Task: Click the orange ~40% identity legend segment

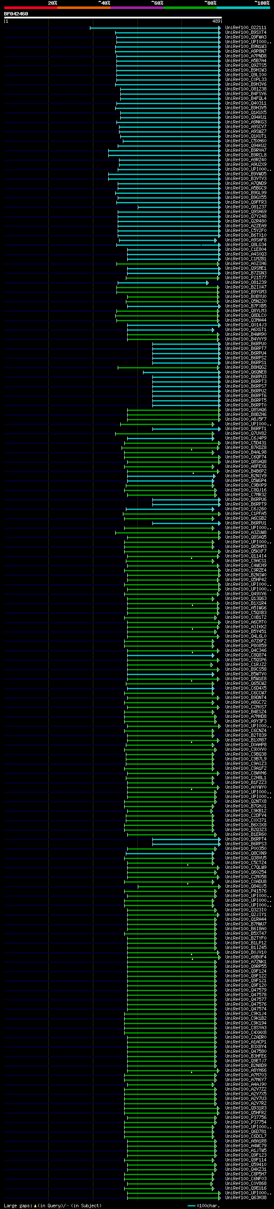Action: click(x=84, y=8)
